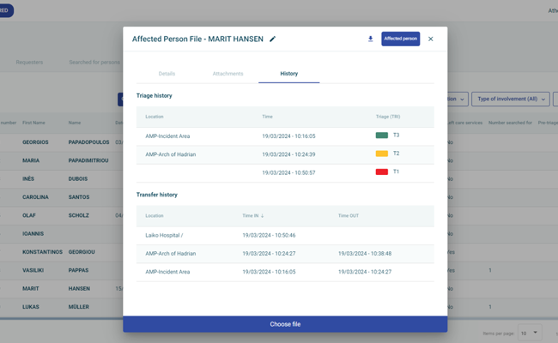Click the red T1 triage color flag
The height and width of the screenshot is (343, 558).
coord(382,172)
